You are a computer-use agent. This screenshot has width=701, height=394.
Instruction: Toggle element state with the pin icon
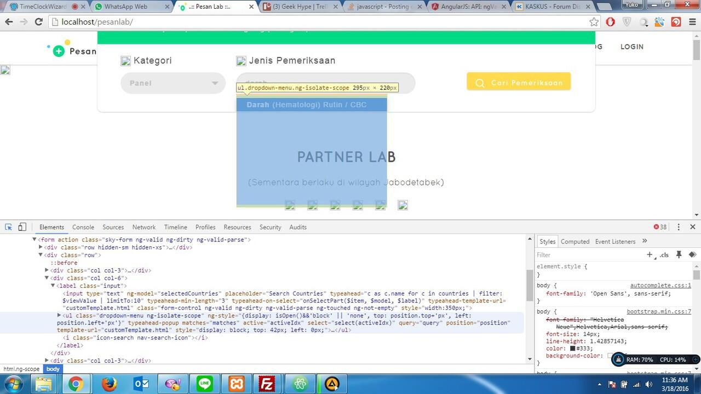tap(679, 254)
